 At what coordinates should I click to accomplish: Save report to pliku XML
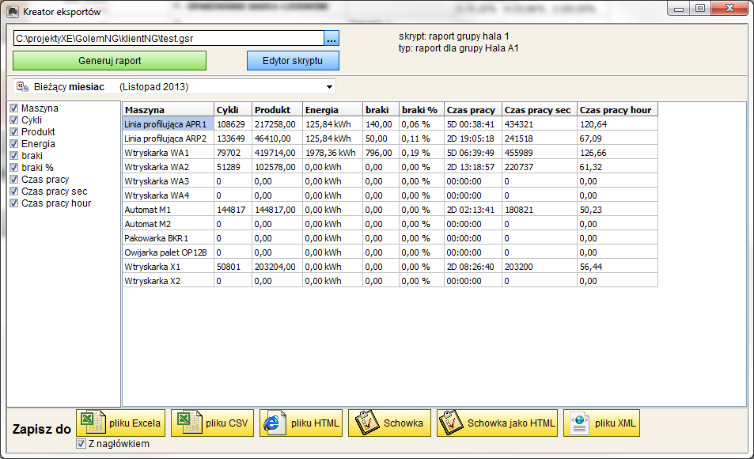(601, 423)
